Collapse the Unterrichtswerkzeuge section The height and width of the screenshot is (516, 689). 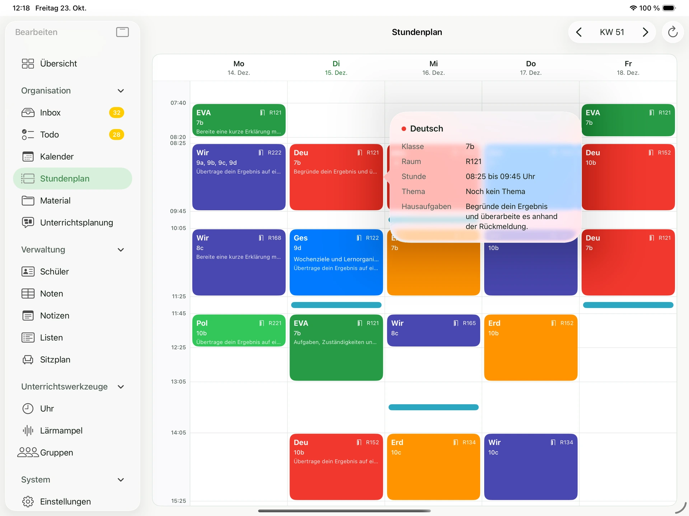121,387
